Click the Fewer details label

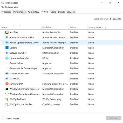[13, 119]
